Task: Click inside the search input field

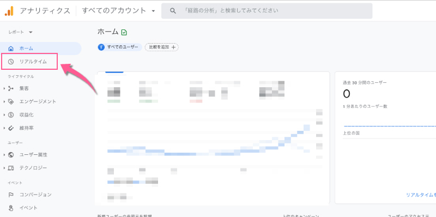Action: tap(267, 11)
